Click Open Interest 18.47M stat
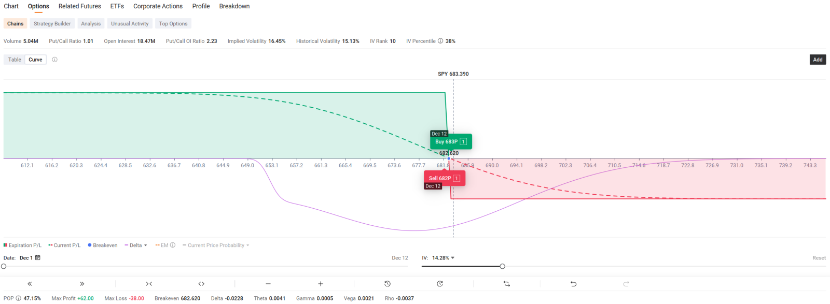 click(129, 41)
